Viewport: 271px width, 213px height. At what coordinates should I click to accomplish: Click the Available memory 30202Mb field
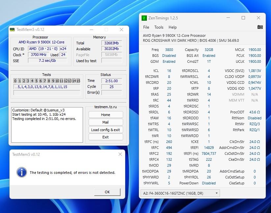tap(112, 49)
